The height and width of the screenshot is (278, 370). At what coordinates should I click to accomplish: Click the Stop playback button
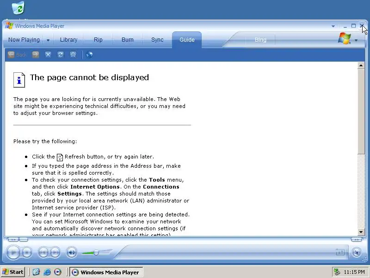(x=27, y=253)
